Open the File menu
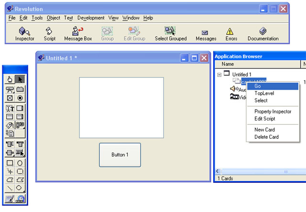306x212 pixels. (x=12, y=18)
